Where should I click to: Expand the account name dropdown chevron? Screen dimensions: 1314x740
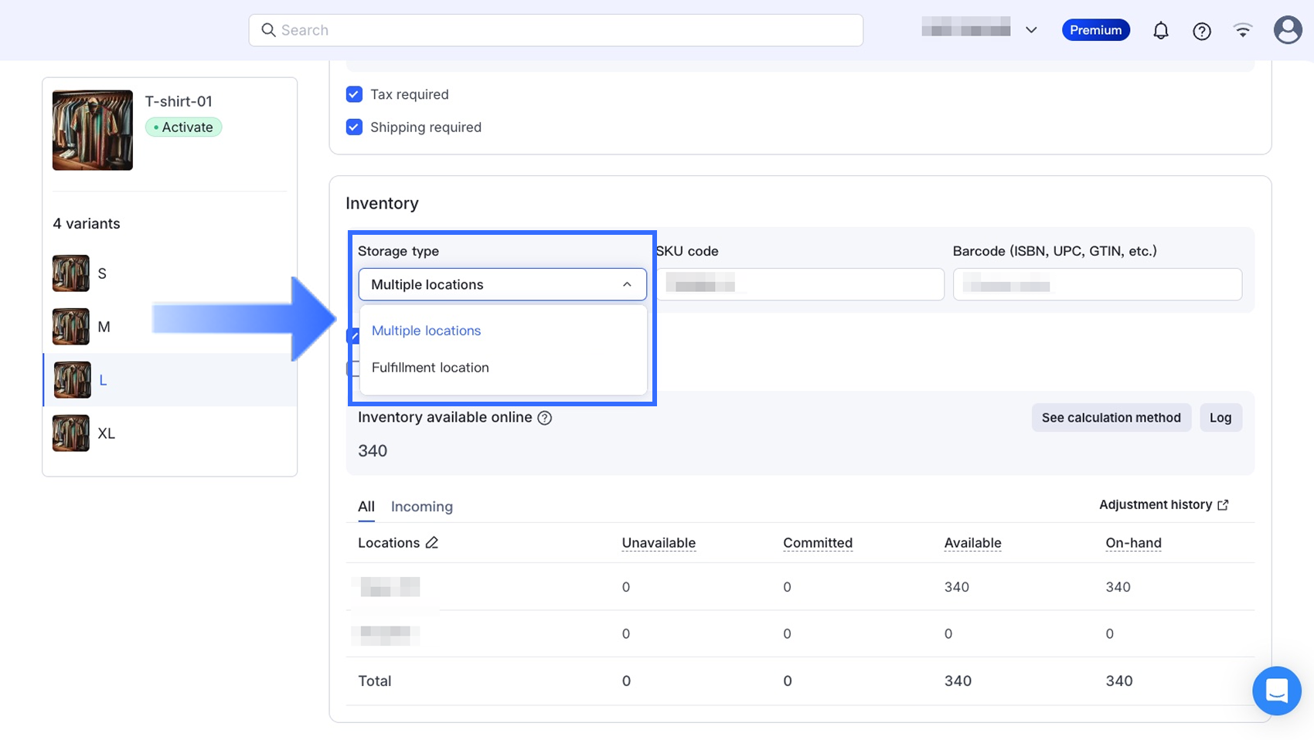click(1031, 30)
